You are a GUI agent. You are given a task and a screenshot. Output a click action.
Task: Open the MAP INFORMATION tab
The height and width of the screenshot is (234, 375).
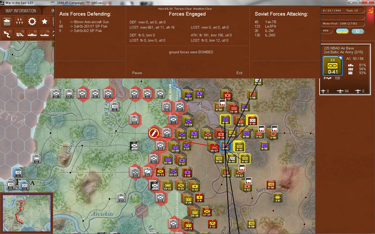(21, 11)
